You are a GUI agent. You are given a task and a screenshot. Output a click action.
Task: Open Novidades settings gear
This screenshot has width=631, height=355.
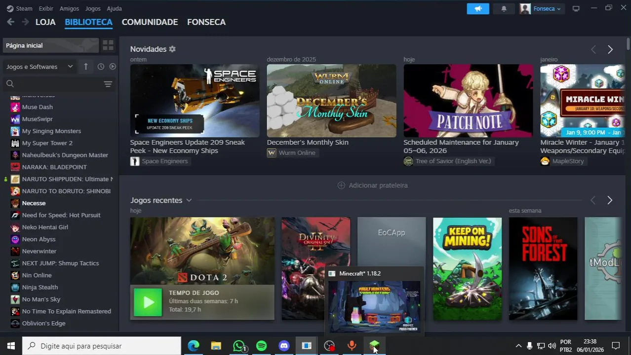pos(172,49)
